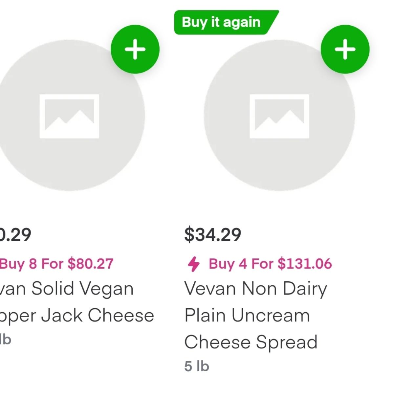Click the lb weight under Pepper Jack
The image size is (394, 394).
[x=6, y=339]
